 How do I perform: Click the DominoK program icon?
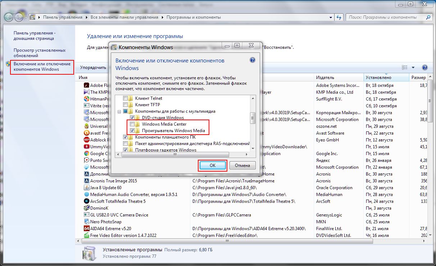86,208
